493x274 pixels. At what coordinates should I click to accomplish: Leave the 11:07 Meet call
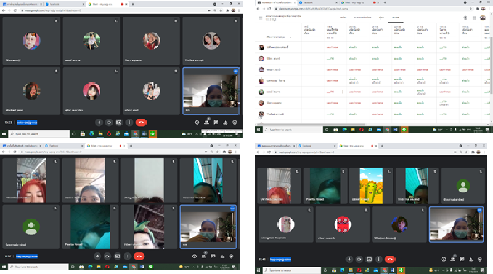[x=141, y=256]
